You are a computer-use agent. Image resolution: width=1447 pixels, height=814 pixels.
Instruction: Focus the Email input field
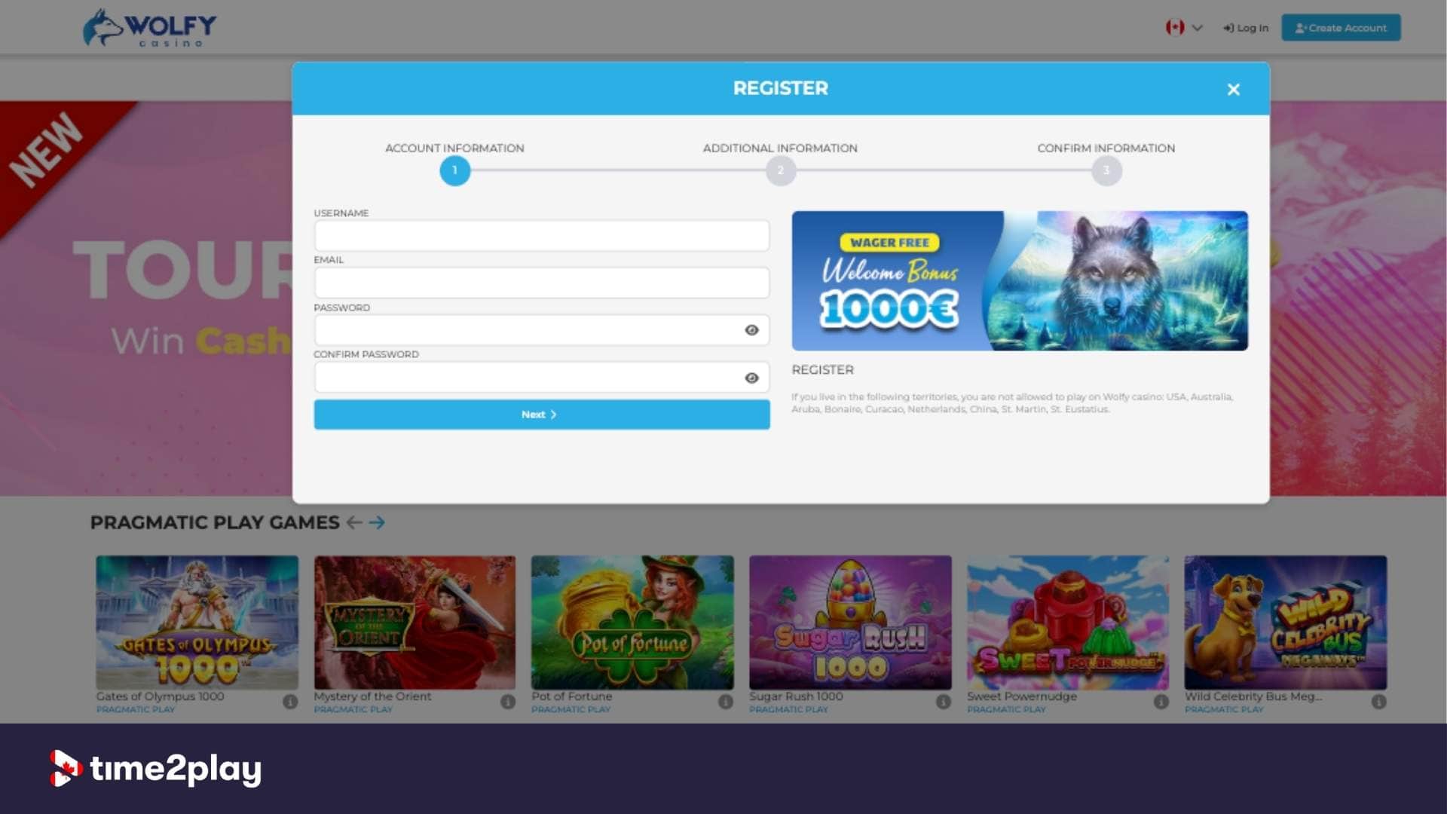point(542,283)
